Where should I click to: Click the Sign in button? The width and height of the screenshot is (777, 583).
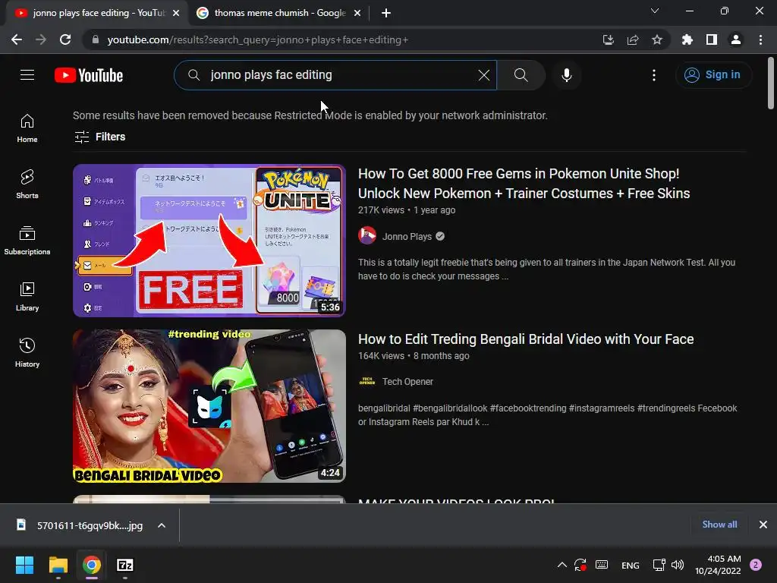click(x=713, y=75)
